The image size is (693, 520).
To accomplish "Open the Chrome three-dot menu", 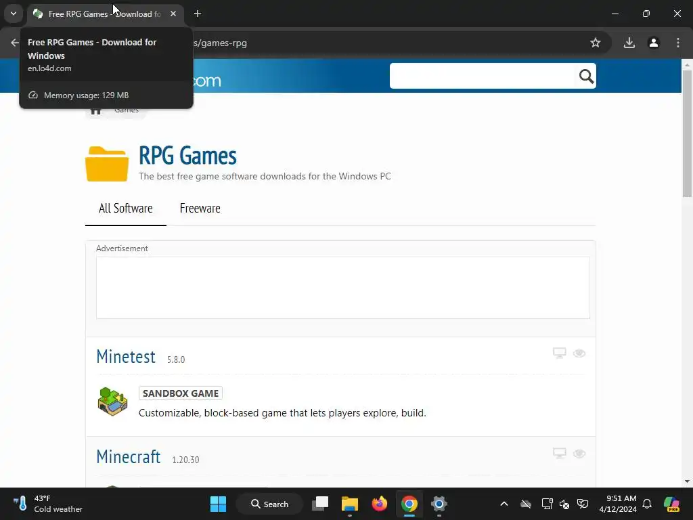I will coord(677,43).
